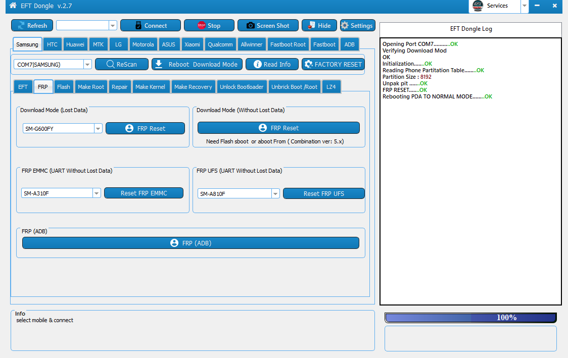Click ReScan button
This screenshot has width=568, height=358.
pos(122,64)
